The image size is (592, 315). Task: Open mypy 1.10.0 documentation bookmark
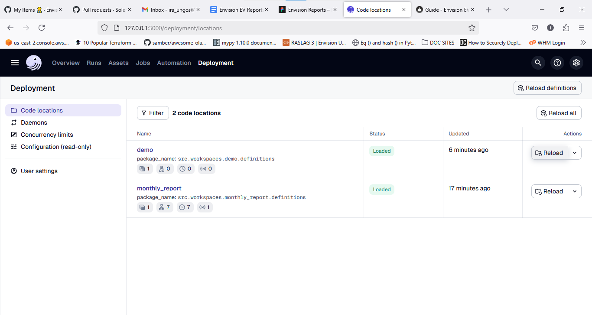point(244,42)
